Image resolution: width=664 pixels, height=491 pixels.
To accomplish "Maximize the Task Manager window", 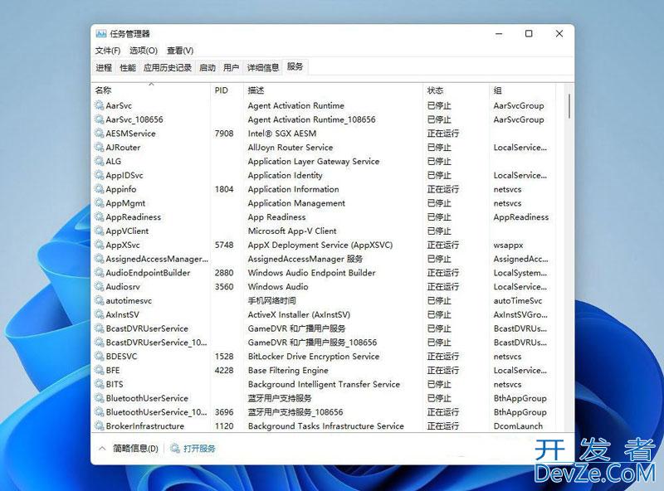I will [529, 34].
